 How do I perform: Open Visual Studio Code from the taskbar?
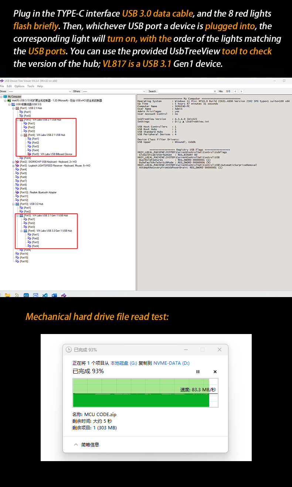pos(45,295)
